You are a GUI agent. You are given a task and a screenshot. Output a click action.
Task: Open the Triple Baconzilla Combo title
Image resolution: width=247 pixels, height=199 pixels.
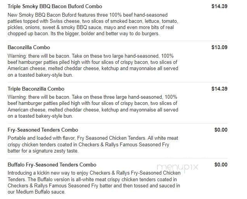[36, 89]
